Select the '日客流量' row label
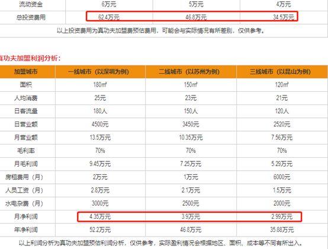 pos(25,111)
